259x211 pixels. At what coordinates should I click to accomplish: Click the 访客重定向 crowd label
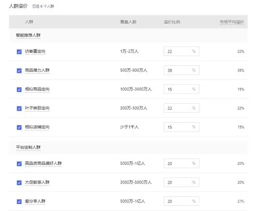click(35, 51)
